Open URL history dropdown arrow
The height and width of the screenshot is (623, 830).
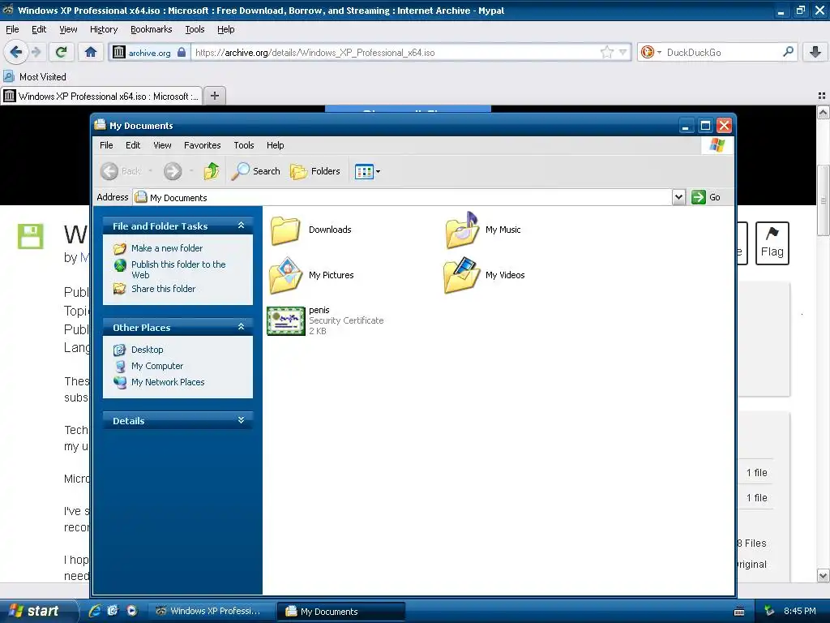[622, 52]
